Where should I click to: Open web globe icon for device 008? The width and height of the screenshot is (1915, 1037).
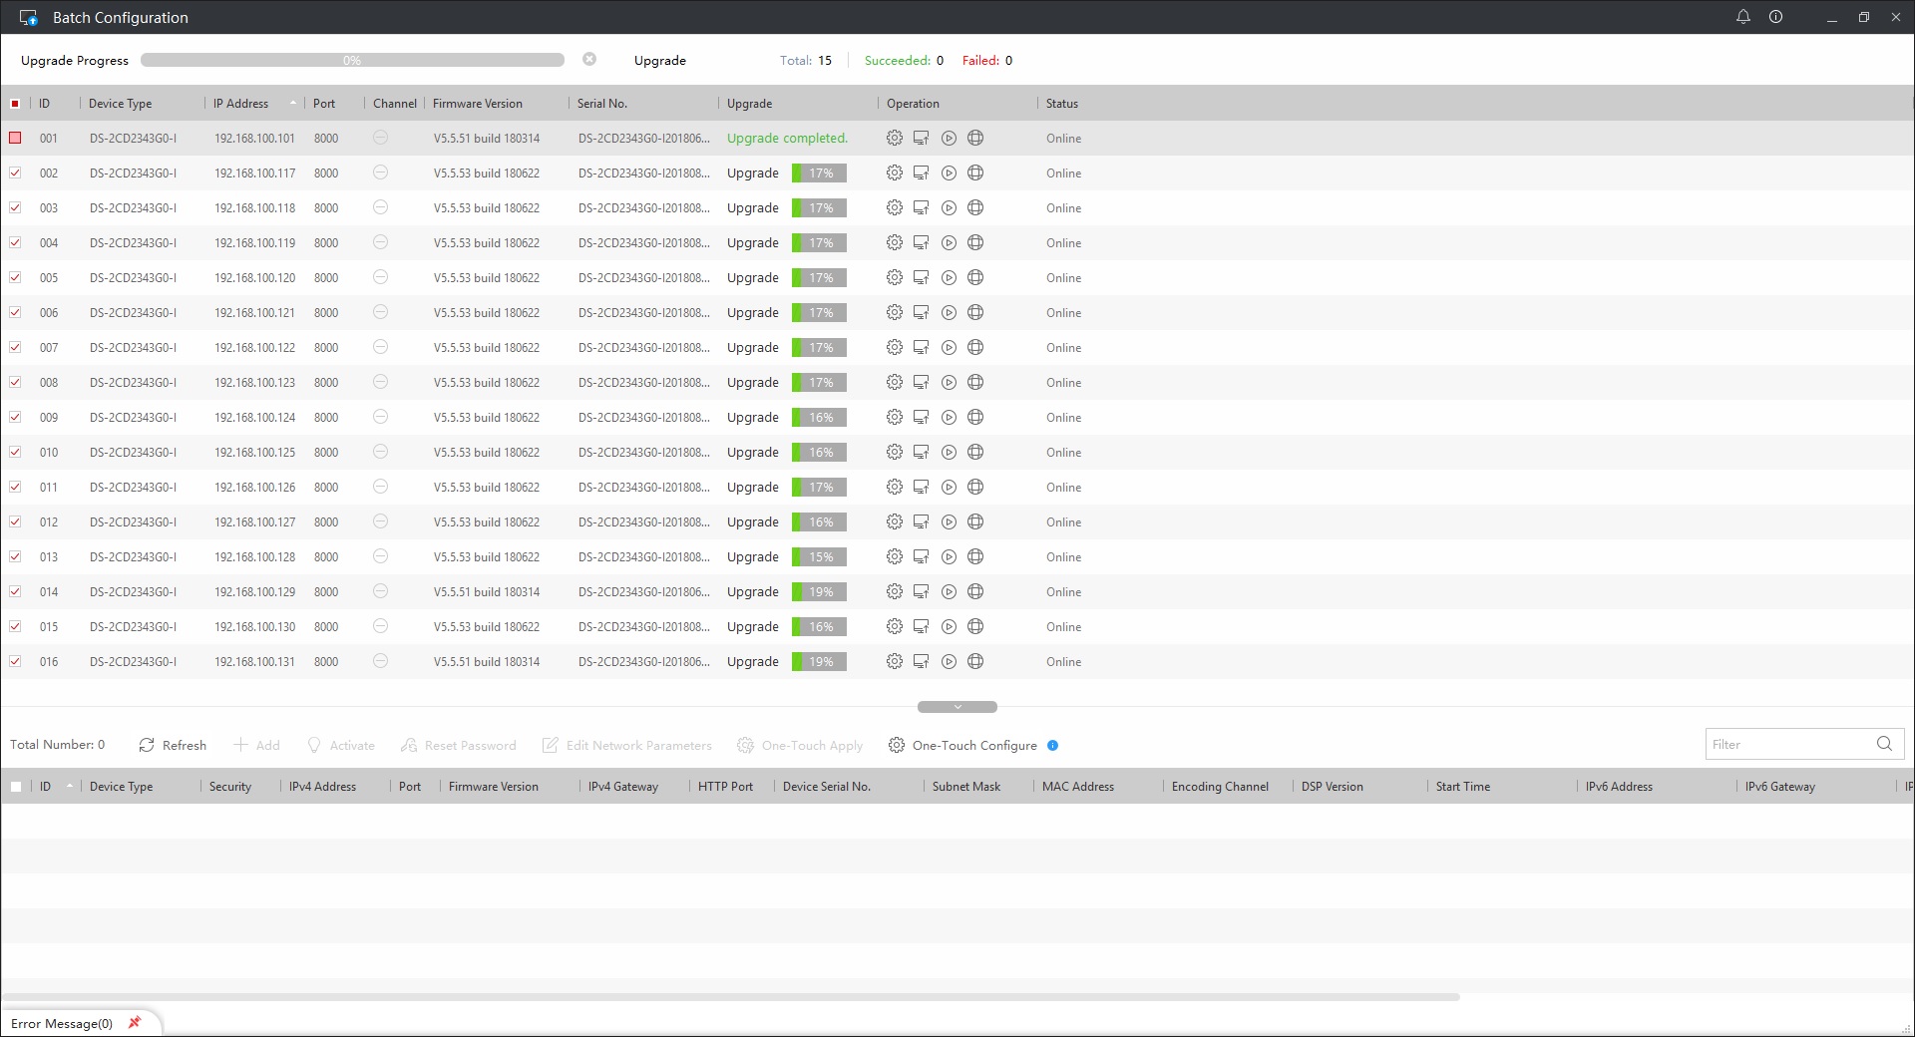coord(975,382)
